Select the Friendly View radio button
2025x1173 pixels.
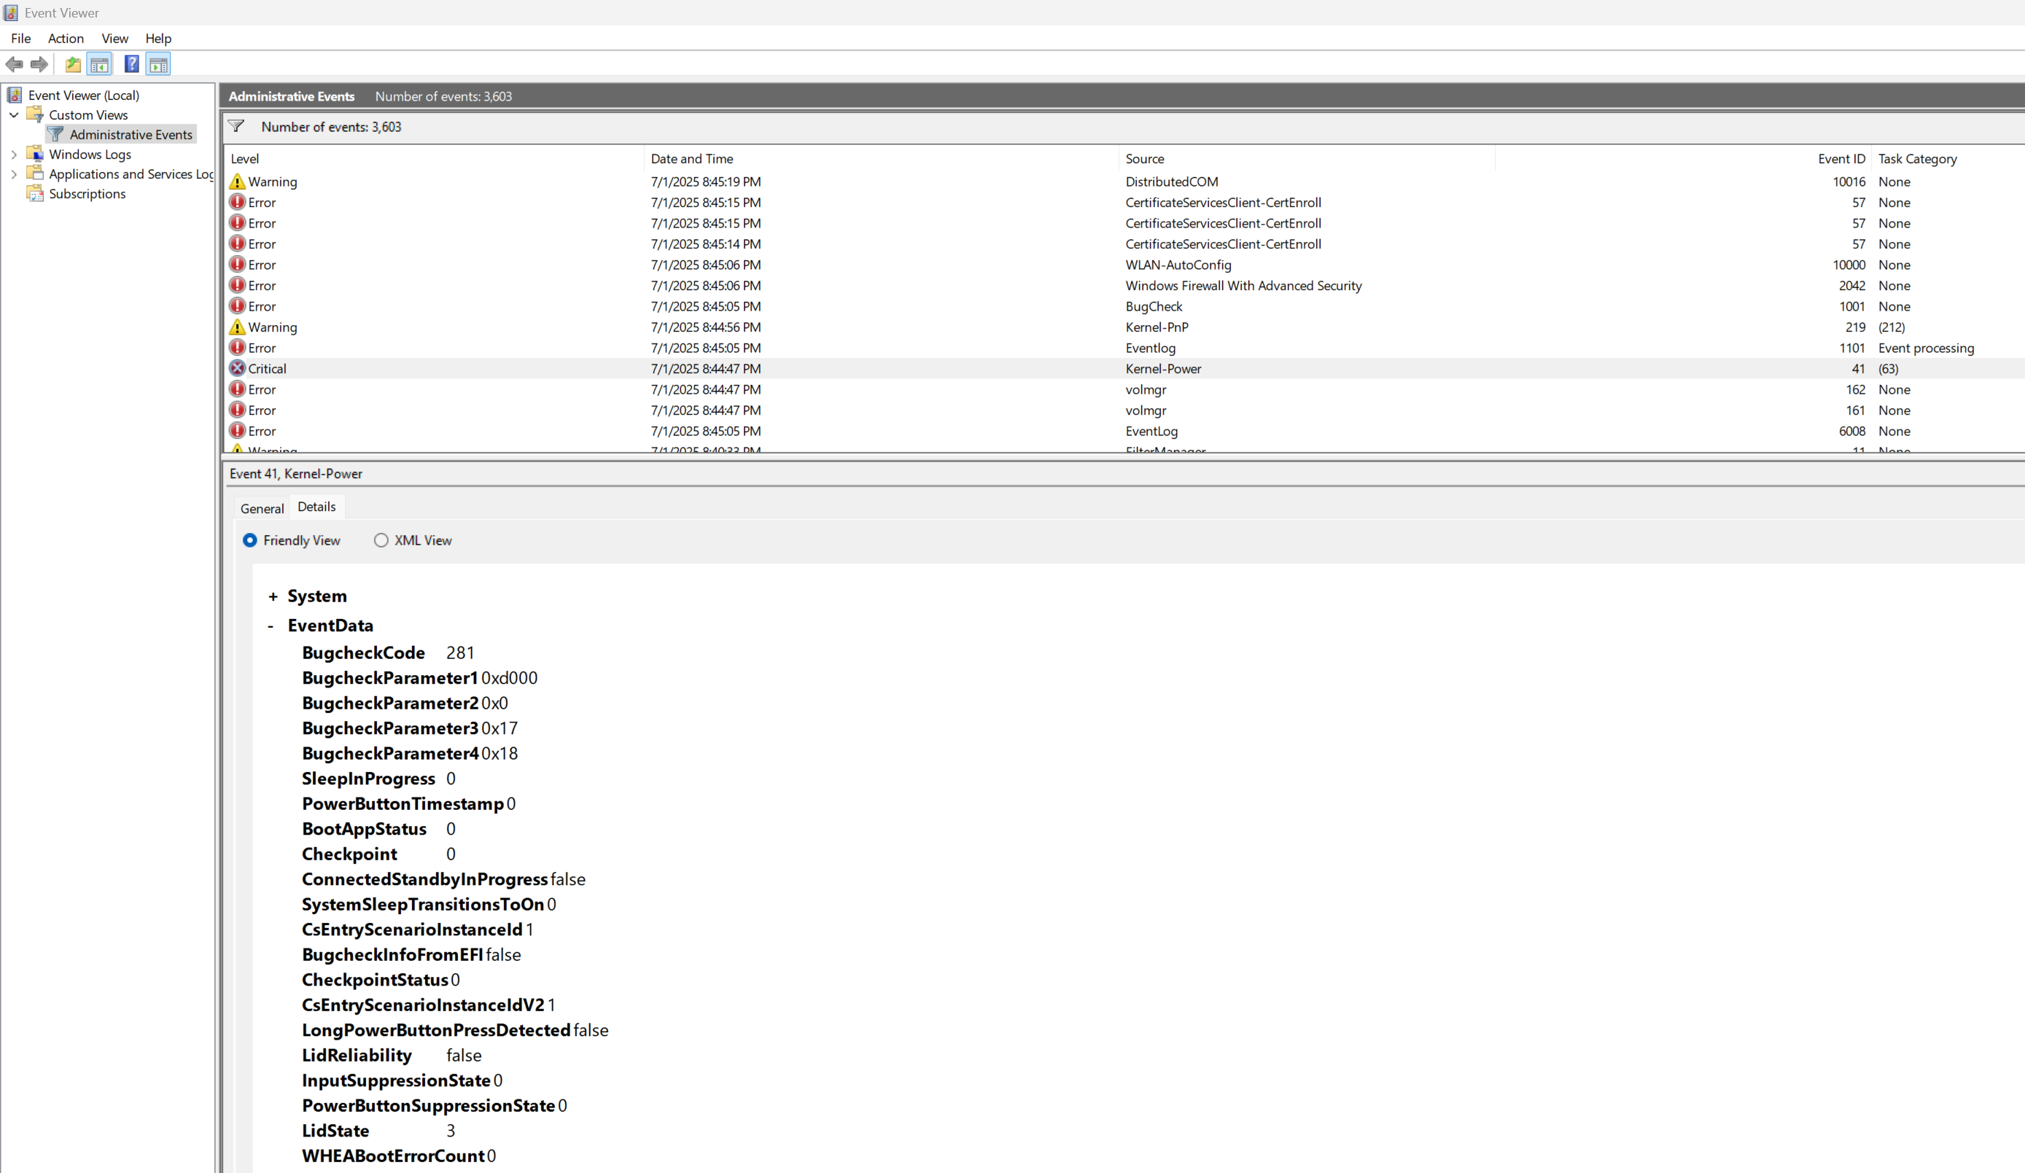250,540
